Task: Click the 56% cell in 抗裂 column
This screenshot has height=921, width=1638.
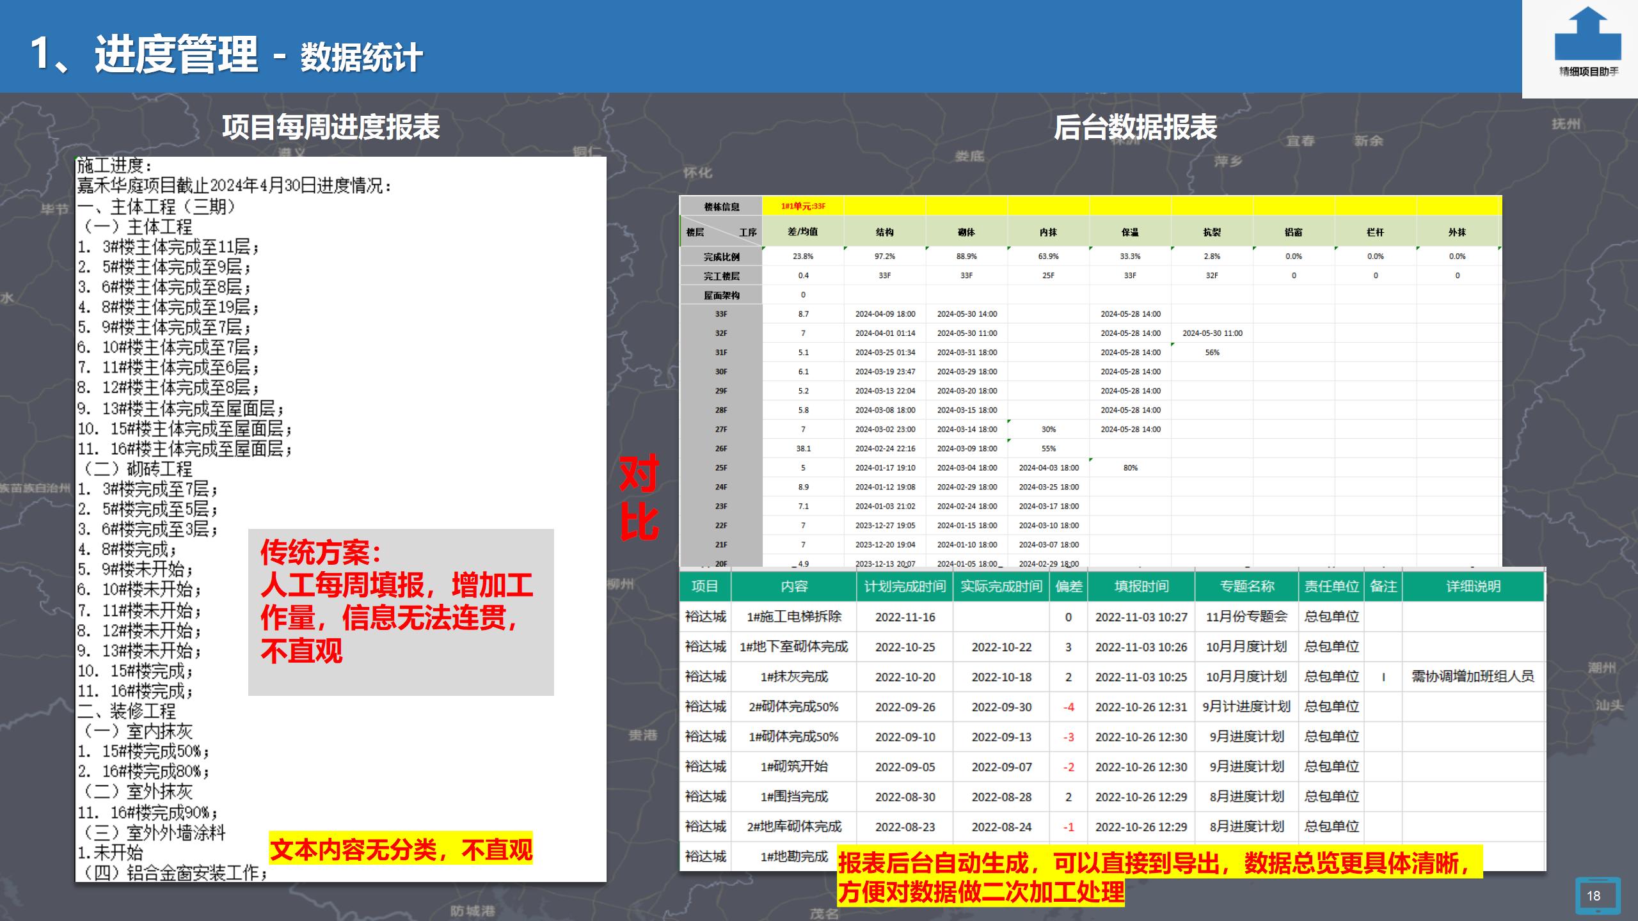Action: pos(1213,352)
